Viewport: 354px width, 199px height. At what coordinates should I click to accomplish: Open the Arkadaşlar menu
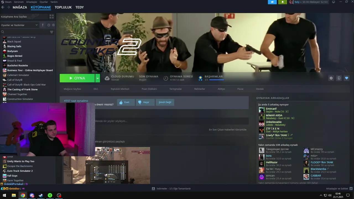pos(32,2)
